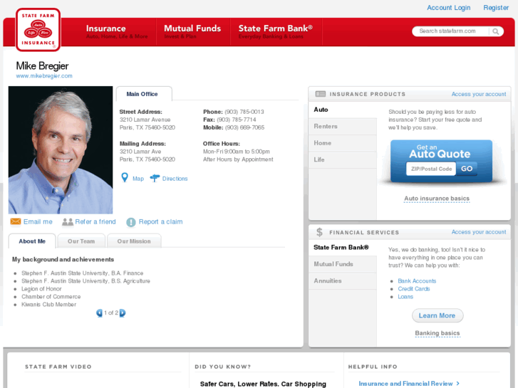Select the Main Office tab
Viewport: 518px width, 388px height.
(x=144, y=94)
